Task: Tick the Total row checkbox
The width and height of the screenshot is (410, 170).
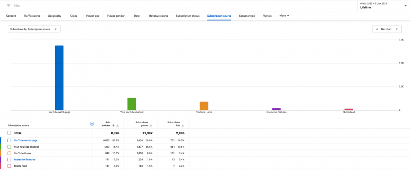Action: click(x=9, y=133)
